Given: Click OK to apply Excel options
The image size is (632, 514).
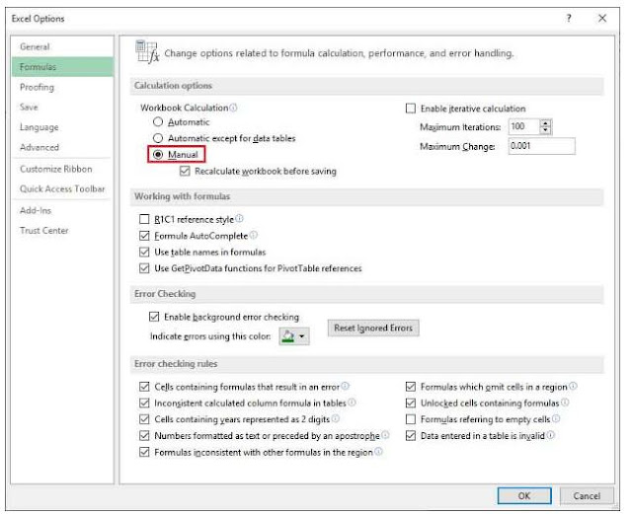Looking at the screenshot, I should pyautogui.click(x=524, y=496).
